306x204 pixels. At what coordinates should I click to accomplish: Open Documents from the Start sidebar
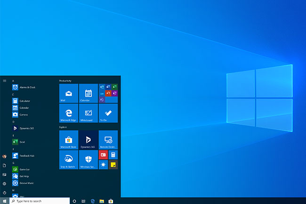click(5, 165)
